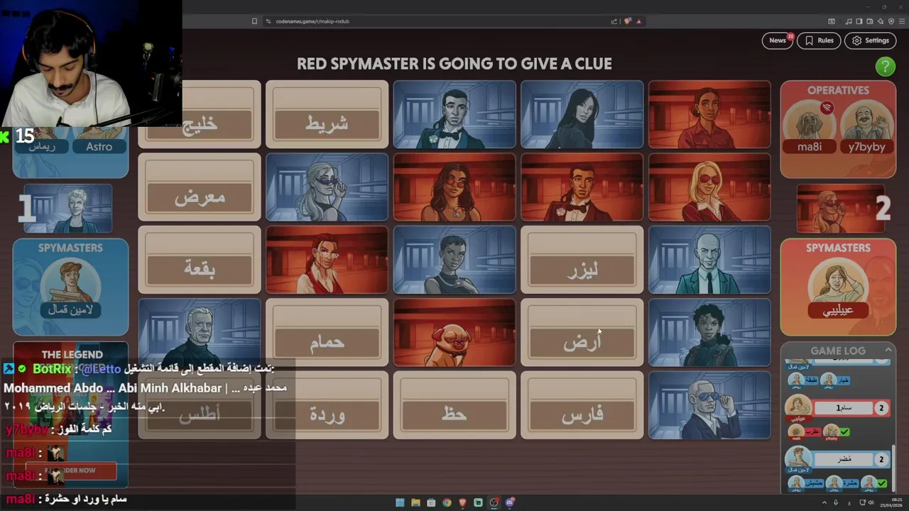Click the Brave VPN shield icon

pos(891,21)
